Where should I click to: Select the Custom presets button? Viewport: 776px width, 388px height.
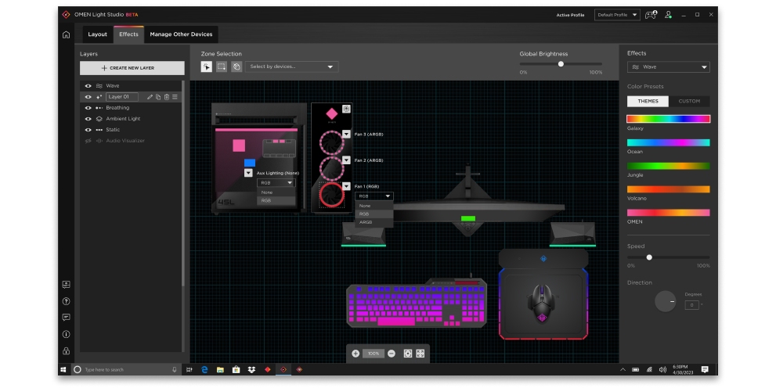[x=689, y=102]
